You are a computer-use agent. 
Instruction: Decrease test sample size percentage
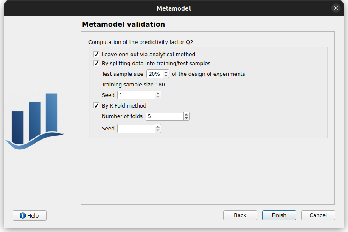166,76
